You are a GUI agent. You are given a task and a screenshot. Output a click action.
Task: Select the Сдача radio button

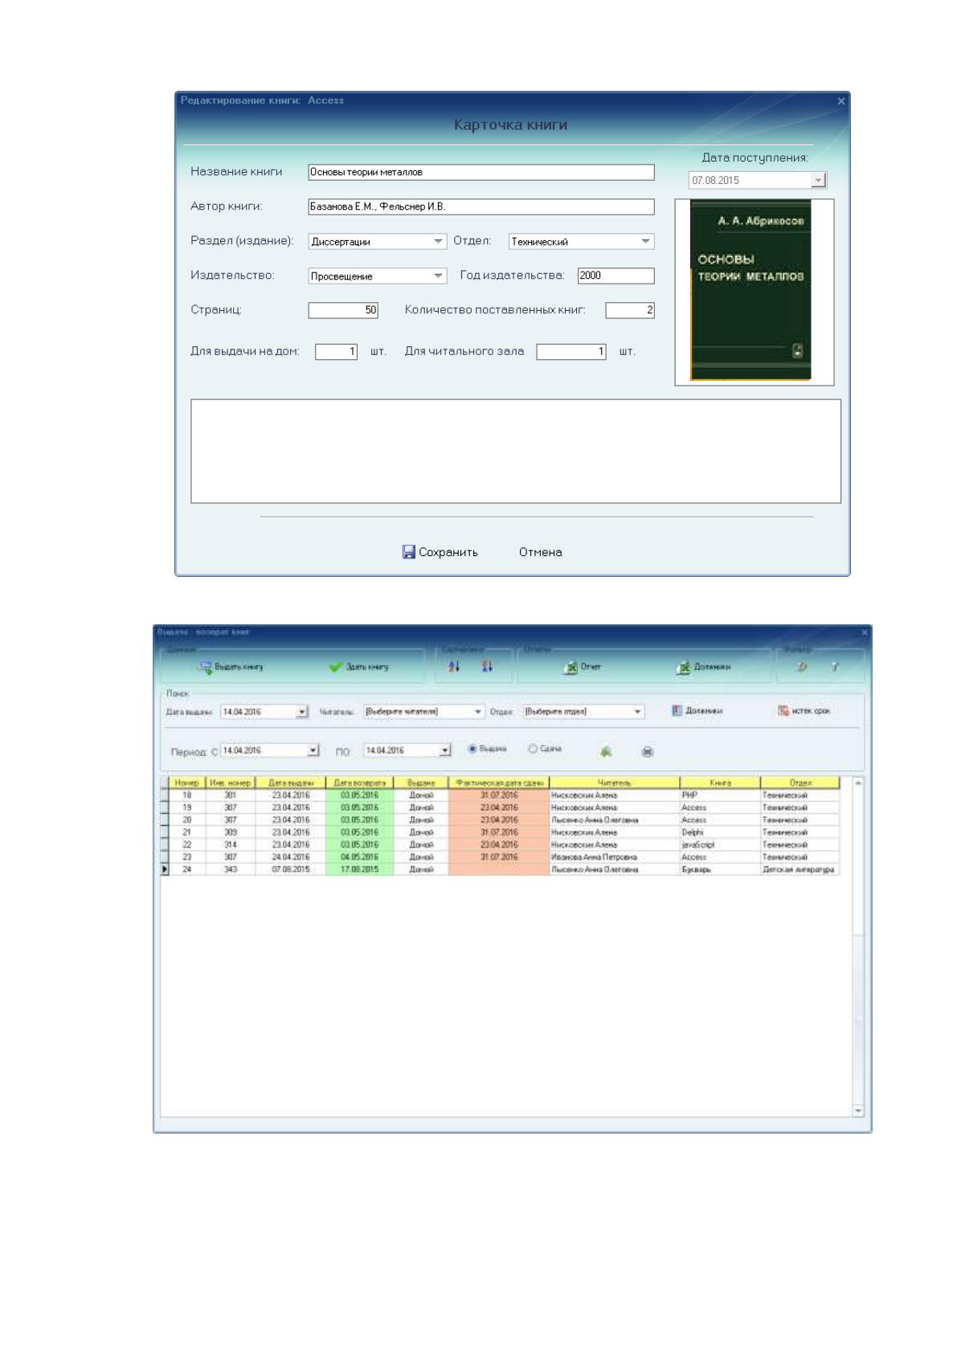tap(532, 749)
